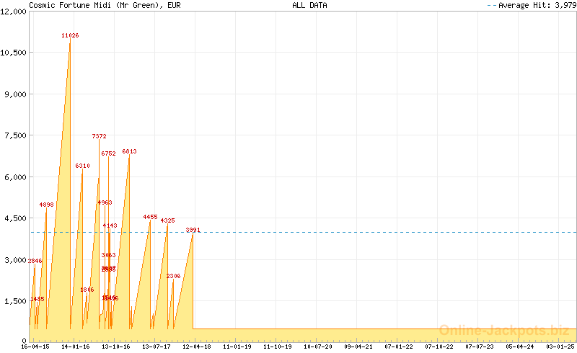Screen dimensions: 577x353
Task: Click the 7372 peak data label
Action: [x=99, y=136]
